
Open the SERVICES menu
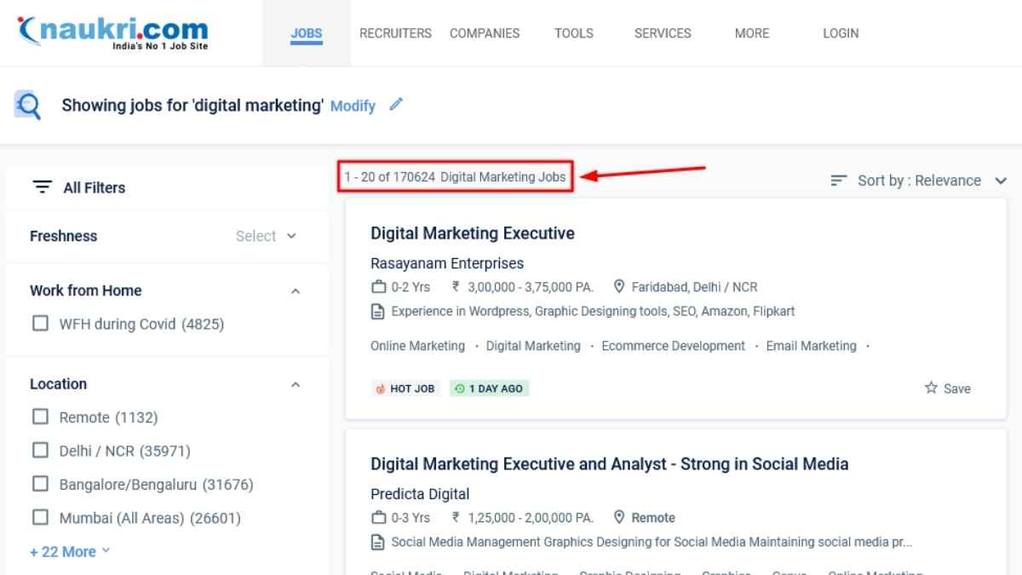click(x=663, y=33)
